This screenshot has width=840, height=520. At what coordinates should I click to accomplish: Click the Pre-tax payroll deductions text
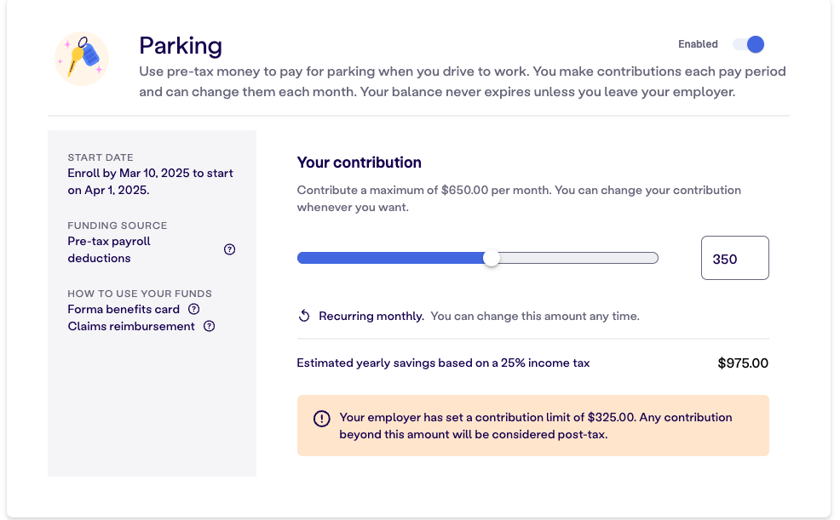[109, 249]
